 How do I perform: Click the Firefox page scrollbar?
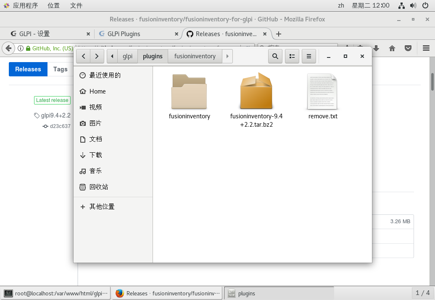pos(432,82)
